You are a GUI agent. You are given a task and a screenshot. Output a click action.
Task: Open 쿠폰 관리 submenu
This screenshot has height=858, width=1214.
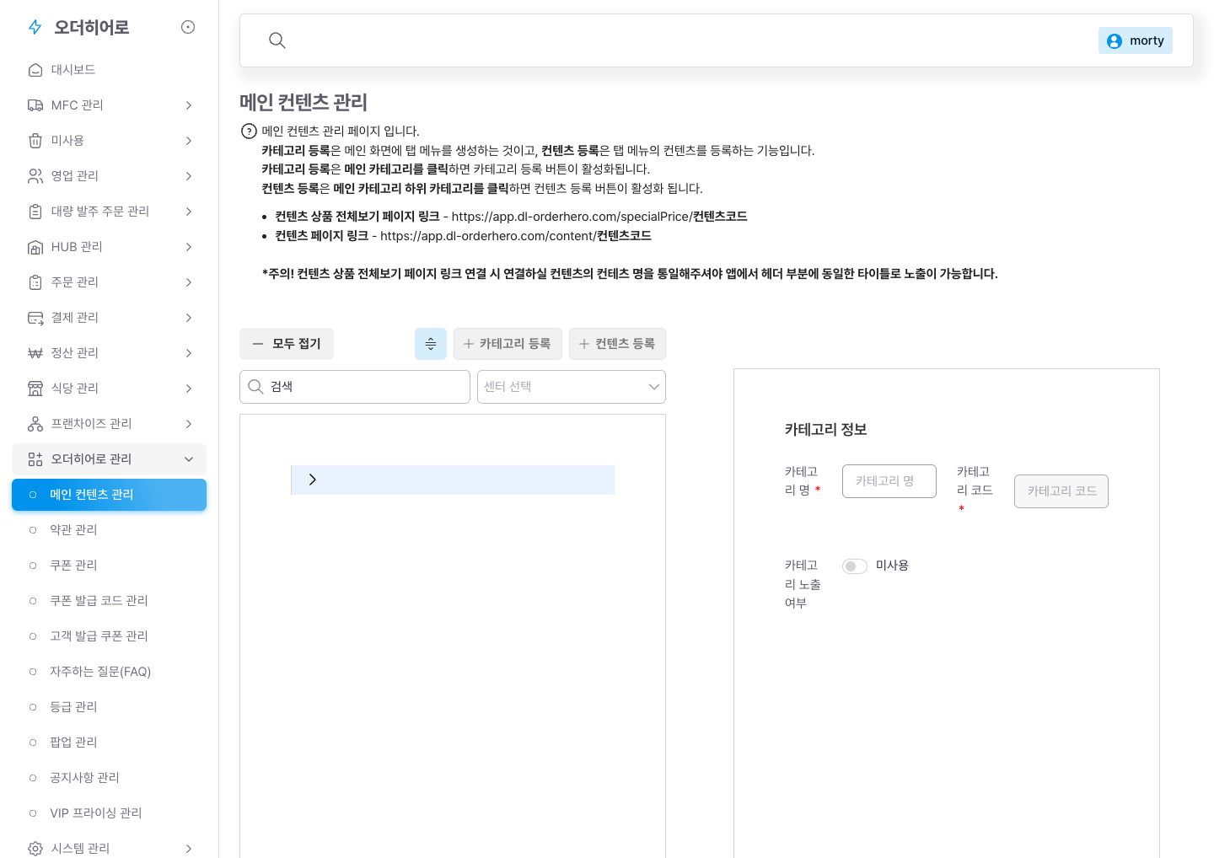pyautogui.click(x=109, y=566)
